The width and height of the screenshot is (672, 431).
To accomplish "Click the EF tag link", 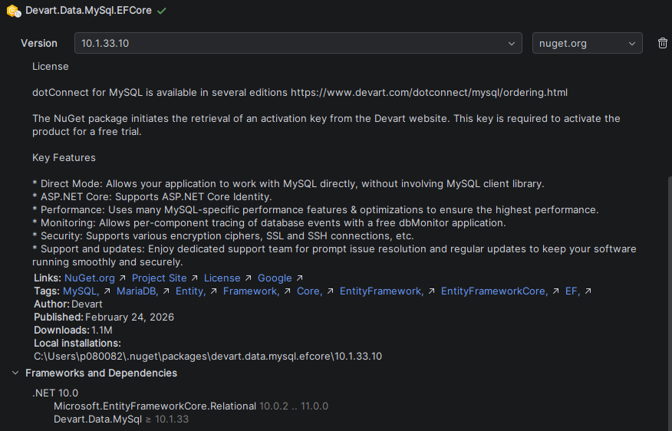I will (572, 291).
